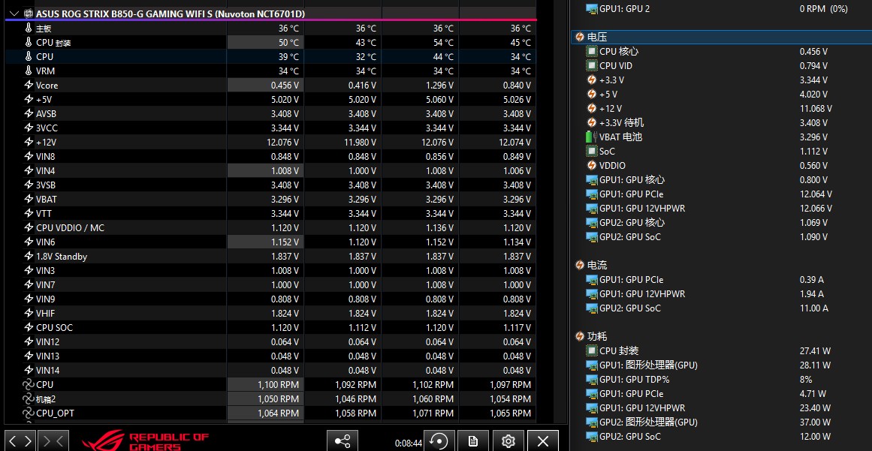Click chip icon beside CPU 封装 power

(x=592, y=351)
